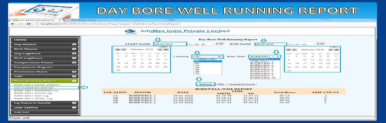Go to HOME in the sidebar
Image resolution: width=386 pixels, height=123 pixels.
[44, 40]
